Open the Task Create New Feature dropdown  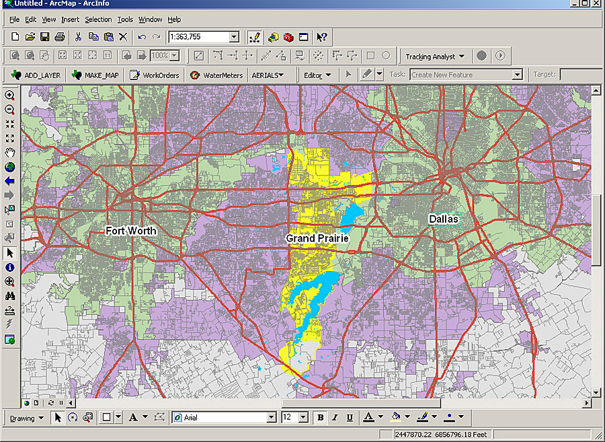tap(518, 75)
